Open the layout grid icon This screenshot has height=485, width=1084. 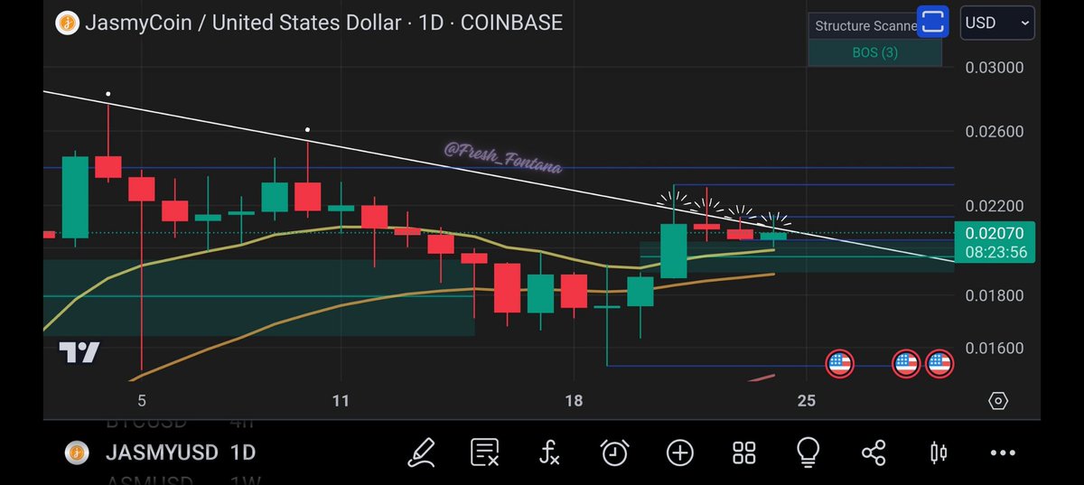coord(744,452)
